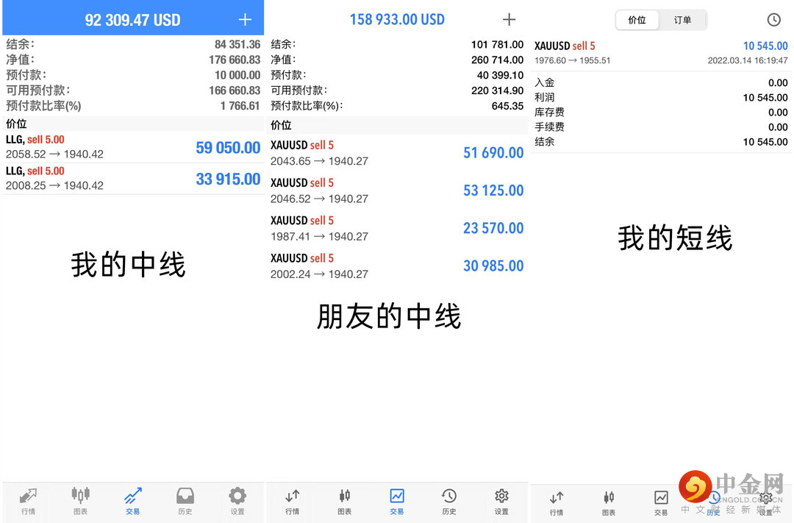The width and height of the screenshot is (794, 523).
Task: Tap timestamp 2022.03.14 16:19:47
Action: [748, 61]
